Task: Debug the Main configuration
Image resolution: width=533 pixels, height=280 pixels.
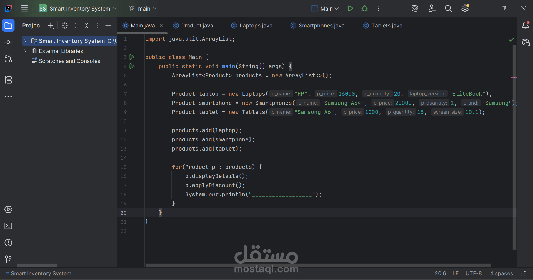Action: pyautogui.click(x=364, y=9)
